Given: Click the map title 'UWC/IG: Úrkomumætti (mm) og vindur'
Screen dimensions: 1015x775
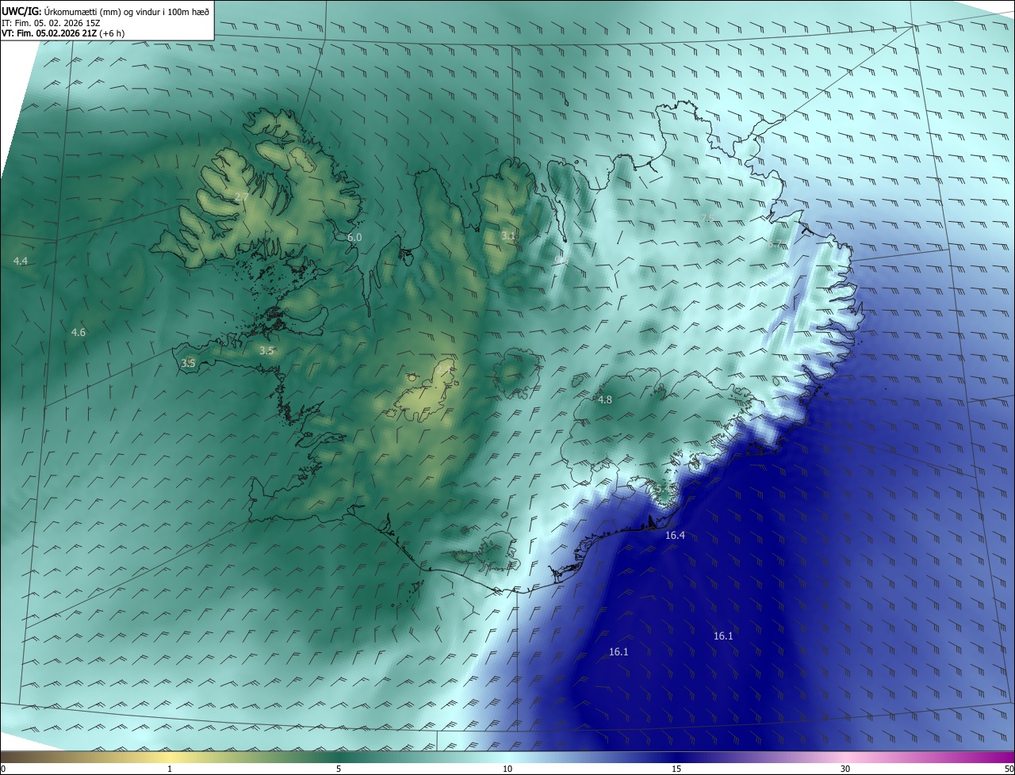Looking at the screenshot, I should click(x=105, y=12).
